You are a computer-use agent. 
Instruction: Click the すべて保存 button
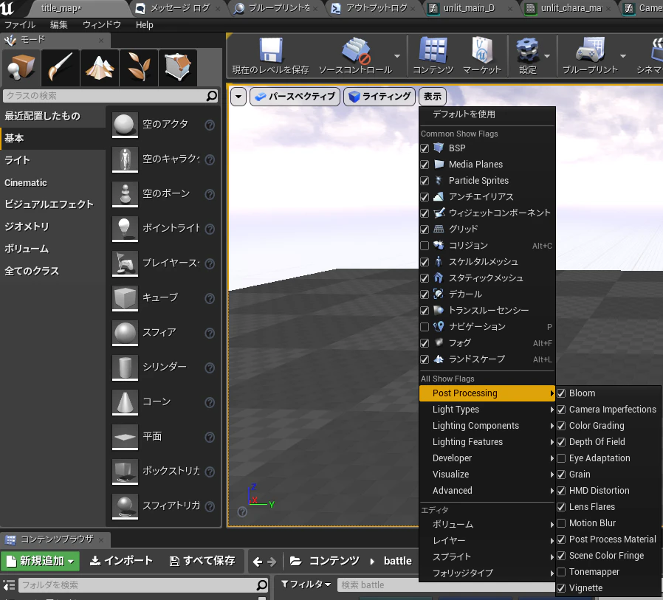tap(202, 561)
